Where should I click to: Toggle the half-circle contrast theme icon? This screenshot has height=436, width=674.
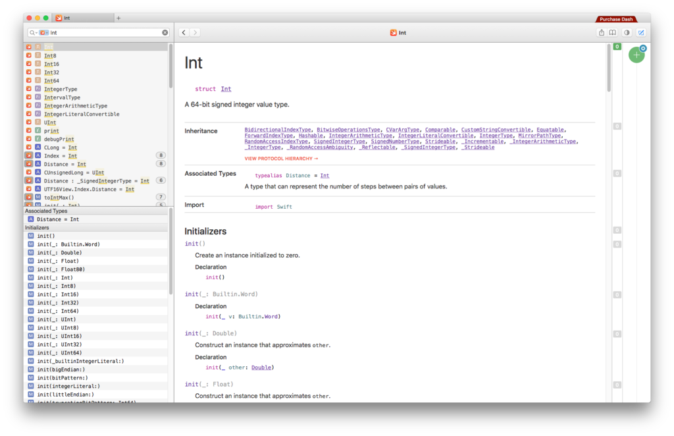627,33
